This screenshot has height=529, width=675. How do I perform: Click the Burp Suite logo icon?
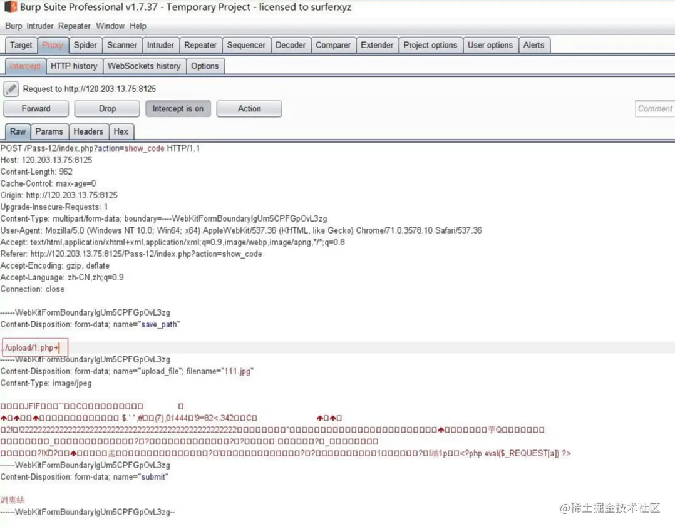click(10, 6)
